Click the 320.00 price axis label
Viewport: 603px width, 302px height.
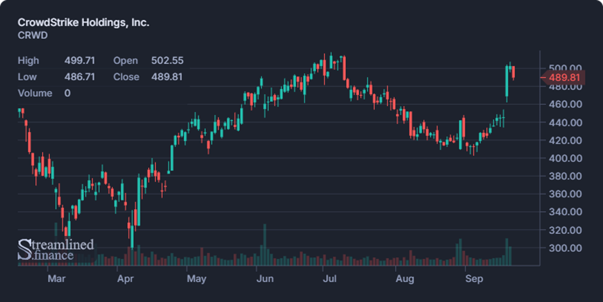565,230
